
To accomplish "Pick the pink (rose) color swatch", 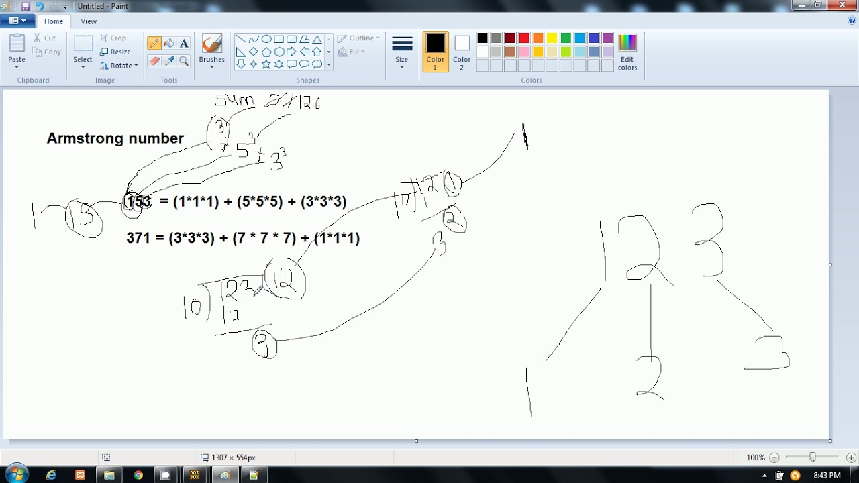I will [524, 52].
